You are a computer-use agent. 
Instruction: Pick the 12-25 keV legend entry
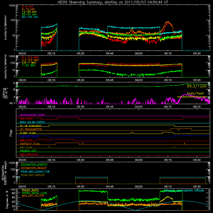pos(29,12)
